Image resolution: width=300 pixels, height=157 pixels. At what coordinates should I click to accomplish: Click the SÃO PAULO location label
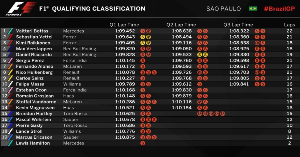point(223,9)
